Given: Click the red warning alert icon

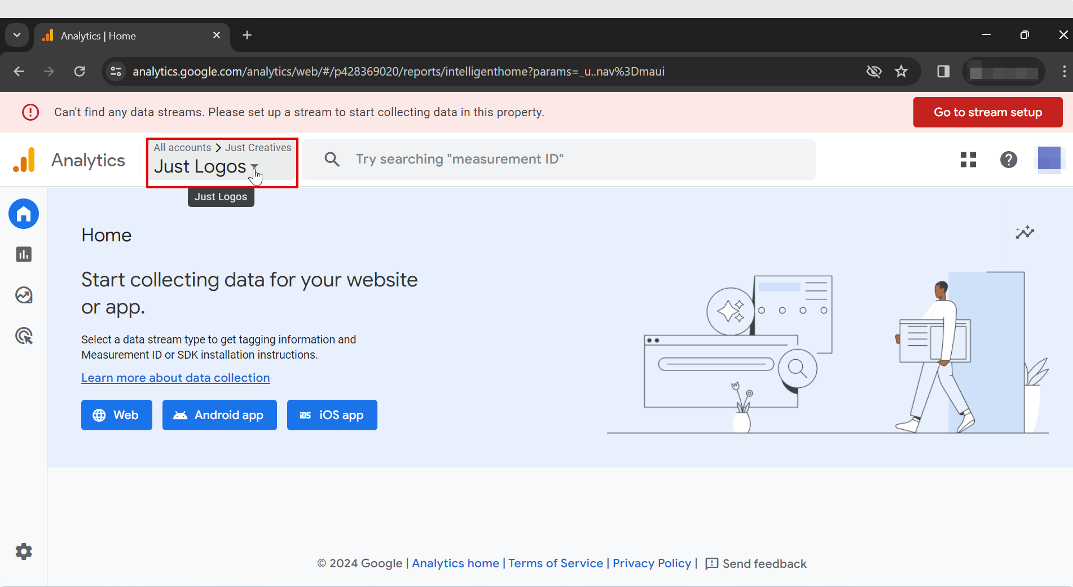Looking at the screenshot, I should point(30,112).
